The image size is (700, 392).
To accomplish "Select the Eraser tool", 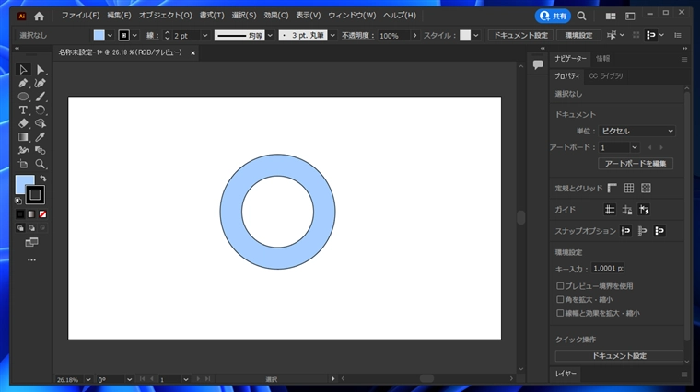I will (23, 123).
